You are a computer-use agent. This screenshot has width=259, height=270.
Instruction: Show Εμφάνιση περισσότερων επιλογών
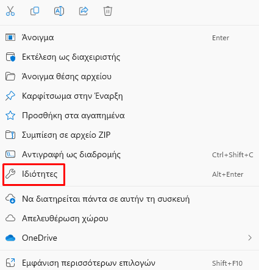(x=129, y=263)
